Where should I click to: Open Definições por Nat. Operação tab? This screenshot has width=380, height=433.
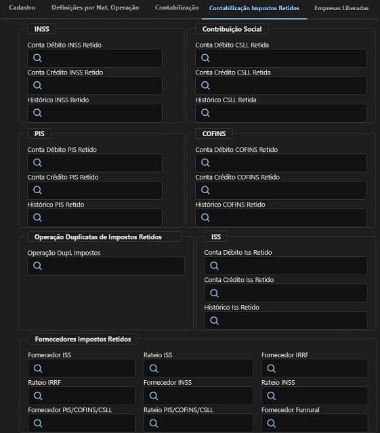tap(96, 7)
